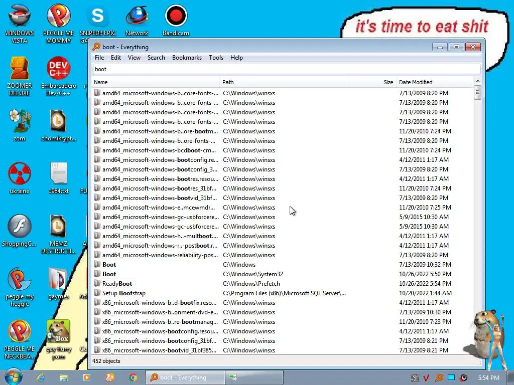Image resolution: width=514 pixels, height=385 pixels.
Task: Sort results by the Date Modified column header
Action: tap(435, 82)
